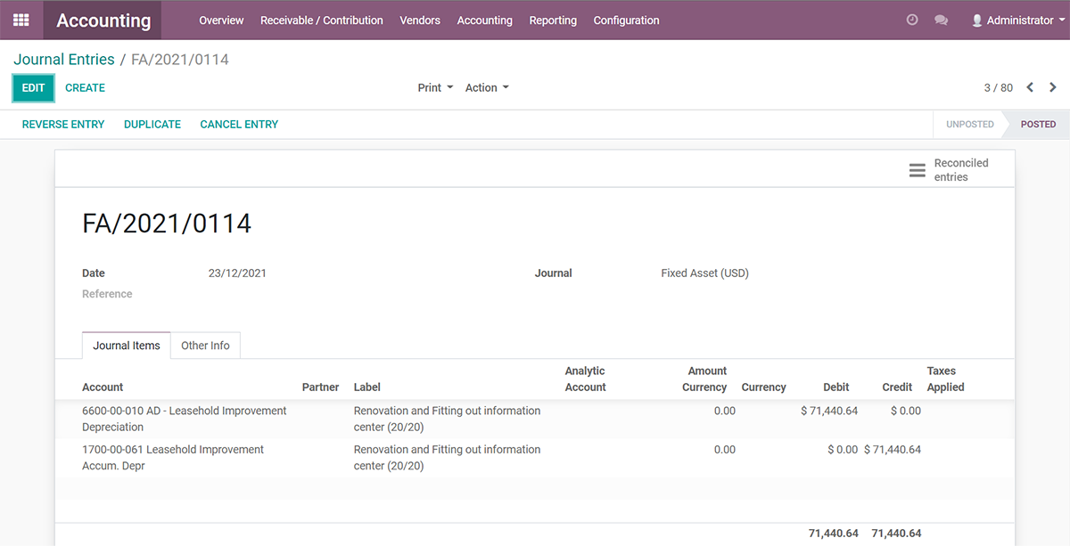
Task: Select the Journal Items tab
Action: (x=127, y=346)
